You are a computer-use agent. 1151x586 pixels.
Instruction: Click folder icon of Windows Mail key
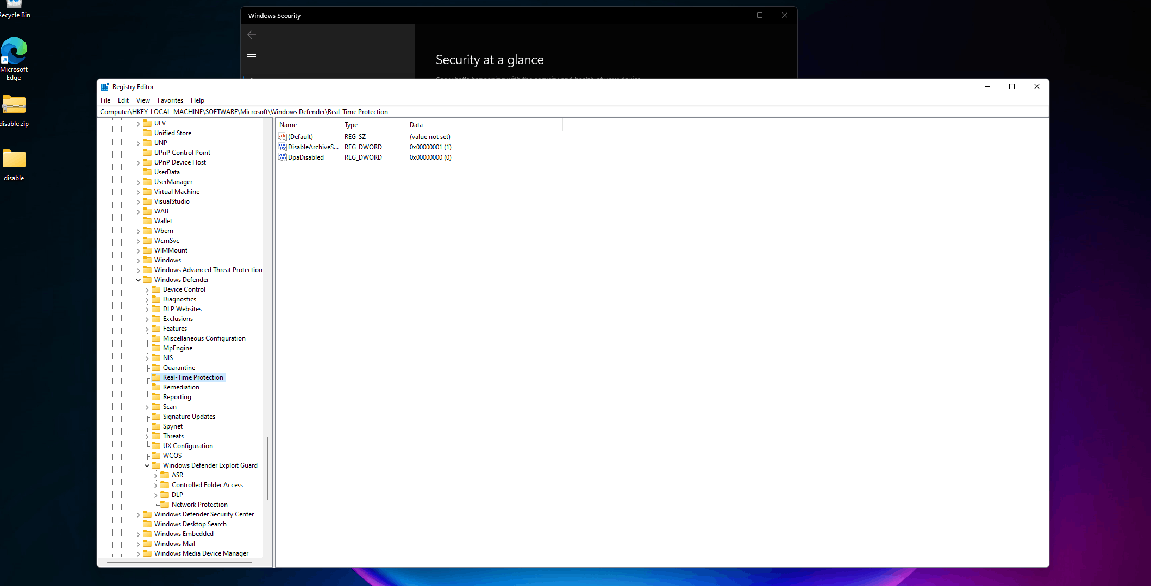coord(148,544)
